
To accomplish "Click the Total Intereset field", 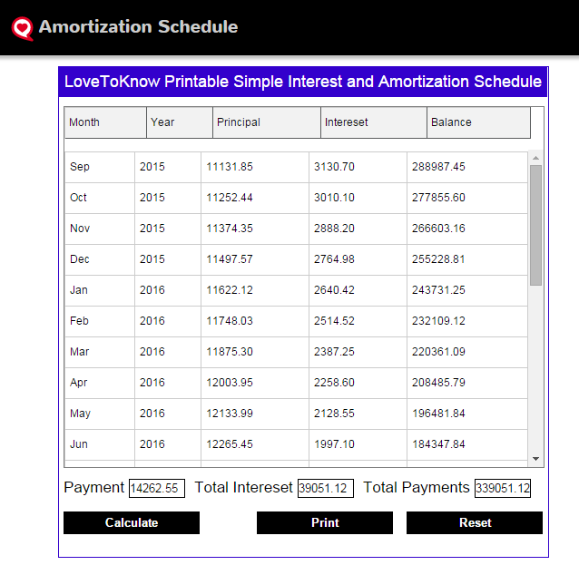I will click(325, 488).
